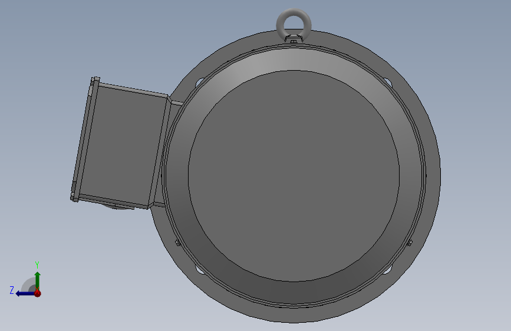The width and height of the screenshot is (511, 331).
Task: Select the large central circular disc face
Action: [x=294, y=176]
